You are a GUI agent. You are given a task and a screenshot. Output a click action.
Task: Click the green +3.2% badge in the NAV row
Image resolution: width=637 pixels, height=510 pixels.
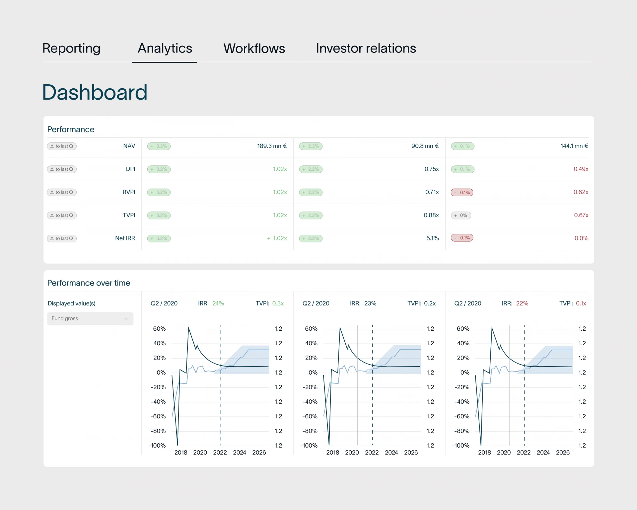click(x=159, y=146)
